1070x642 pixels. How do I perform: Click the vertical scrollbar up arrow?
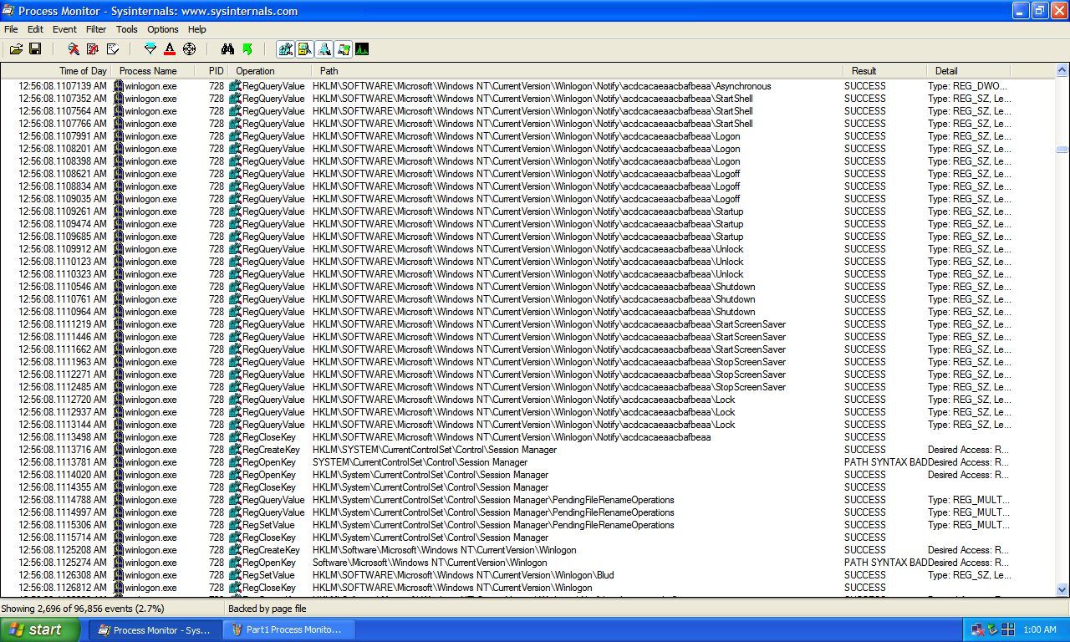(1062, 71)
